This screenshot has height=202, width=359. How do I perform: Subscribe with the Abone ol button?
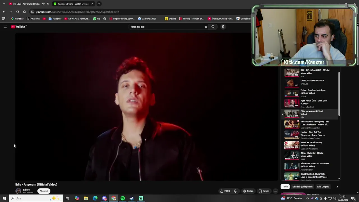pos(44,191)
